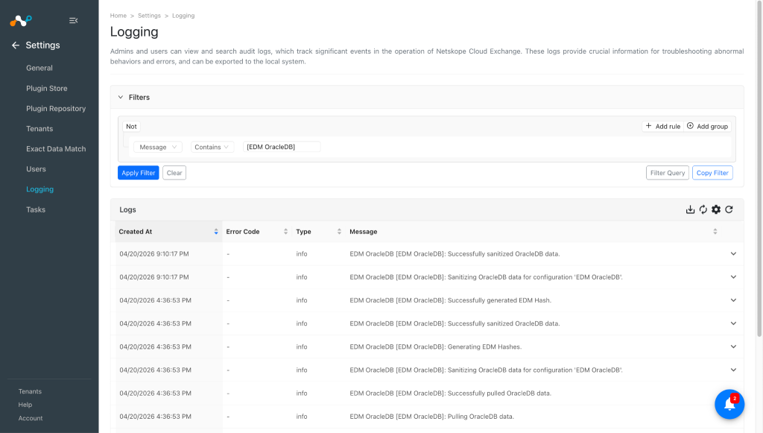Select 'Pulling OracleDB data' message
763x433 pixels.
pyautogui.click(x=431, y=417)
